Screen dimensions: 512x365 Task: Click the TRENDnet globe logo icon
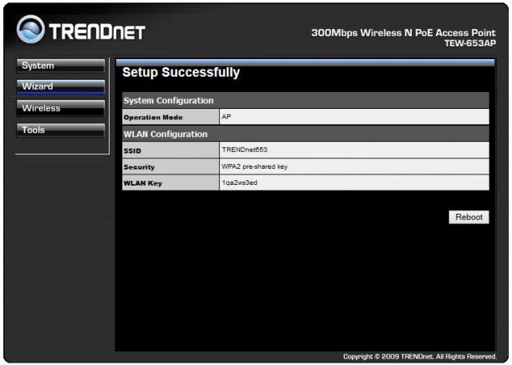[31, 31]
